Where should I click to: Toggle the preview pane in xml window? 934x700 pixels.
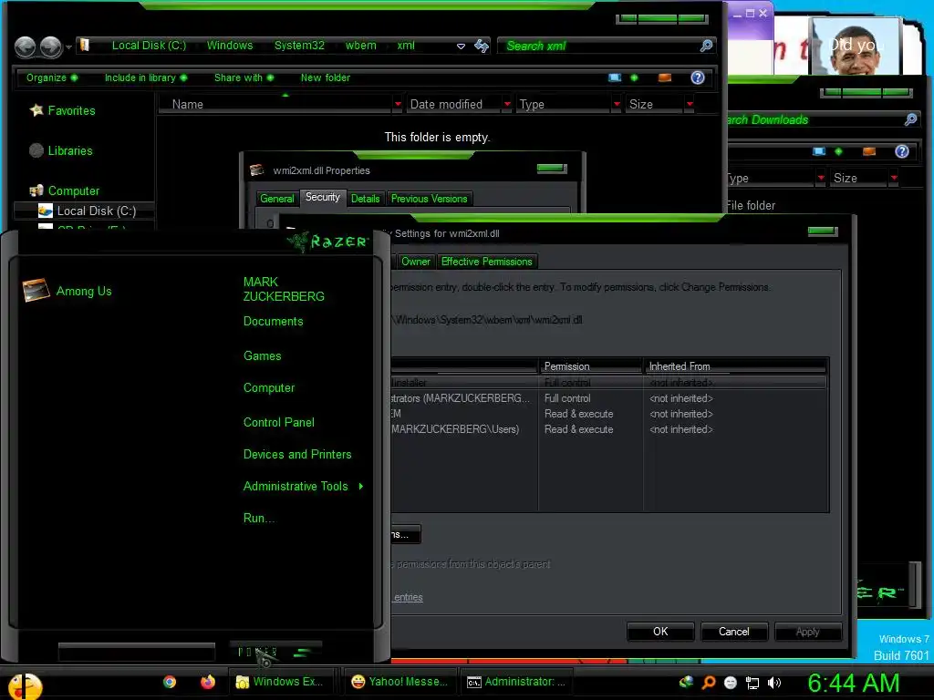click(665, 77)
